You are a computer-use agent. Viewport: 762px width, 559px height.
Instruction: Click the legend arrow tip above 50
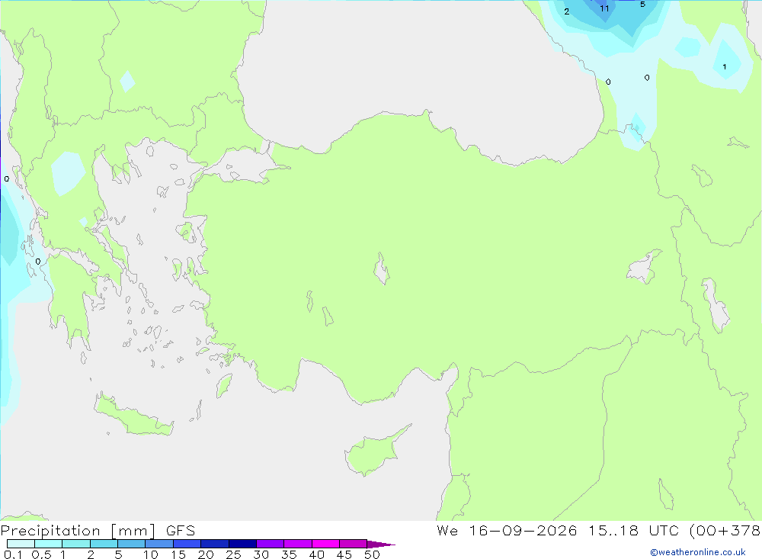coord(382,545)
